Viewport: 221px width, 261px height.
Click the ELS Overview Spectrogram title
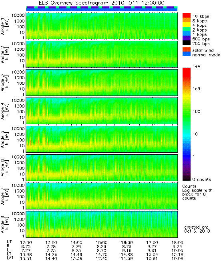tap(102, 3)
